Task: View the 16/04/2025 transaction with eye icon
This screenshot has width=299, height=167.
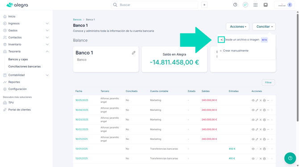Action: coord(253,110)
